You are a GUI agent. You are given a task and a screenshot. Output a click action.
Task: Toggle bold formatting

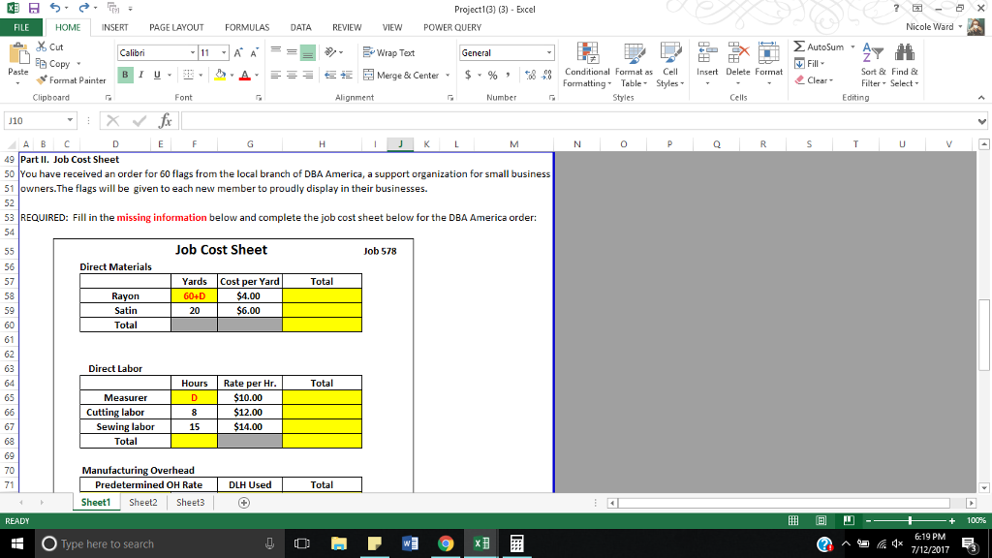(x=126, y=75)
